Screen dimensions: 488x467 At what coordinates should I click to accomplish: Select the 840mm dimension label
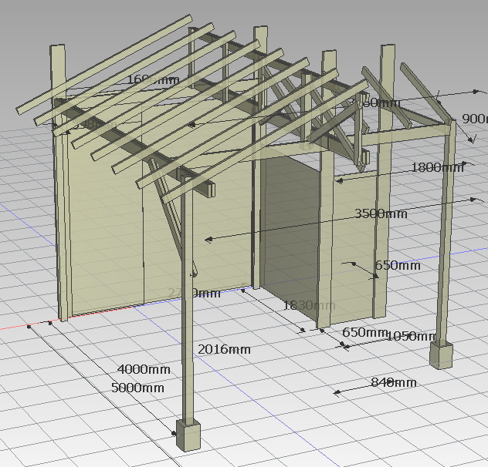click(x=394, y=382)
